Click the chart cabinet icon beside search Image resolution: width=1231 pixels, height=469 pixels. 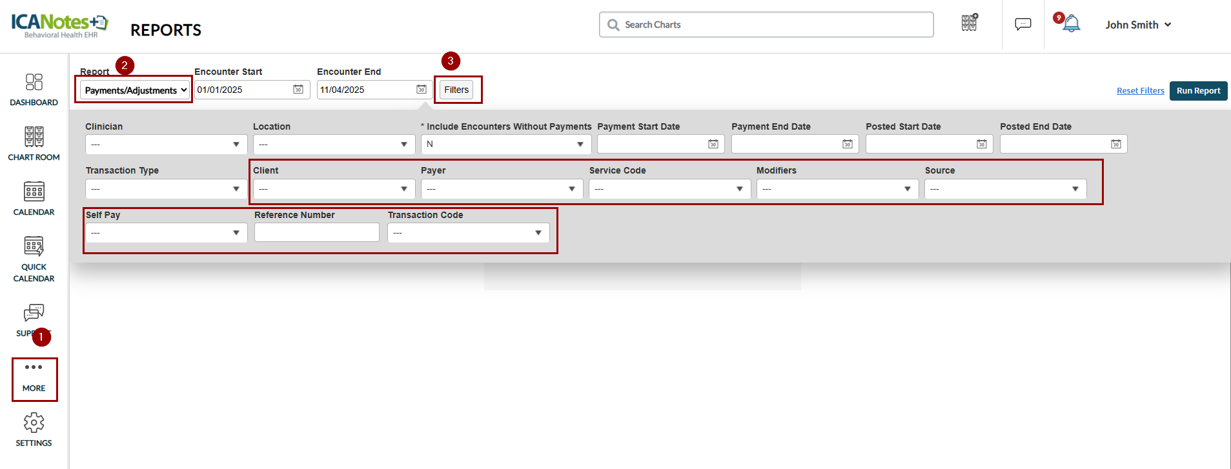(x=969, y=23)
